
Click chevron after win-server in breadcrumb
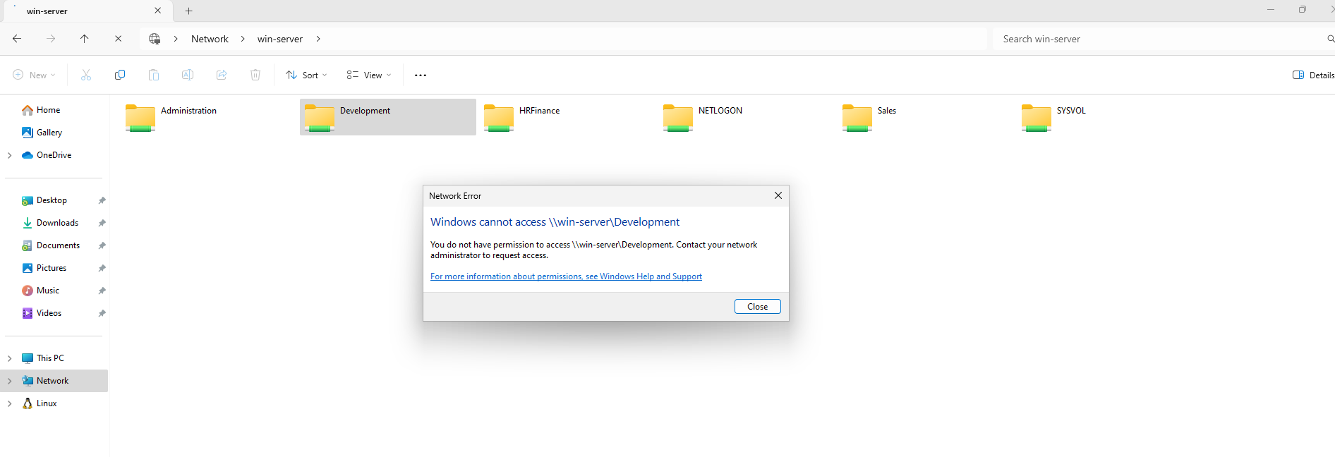[318, 39]
